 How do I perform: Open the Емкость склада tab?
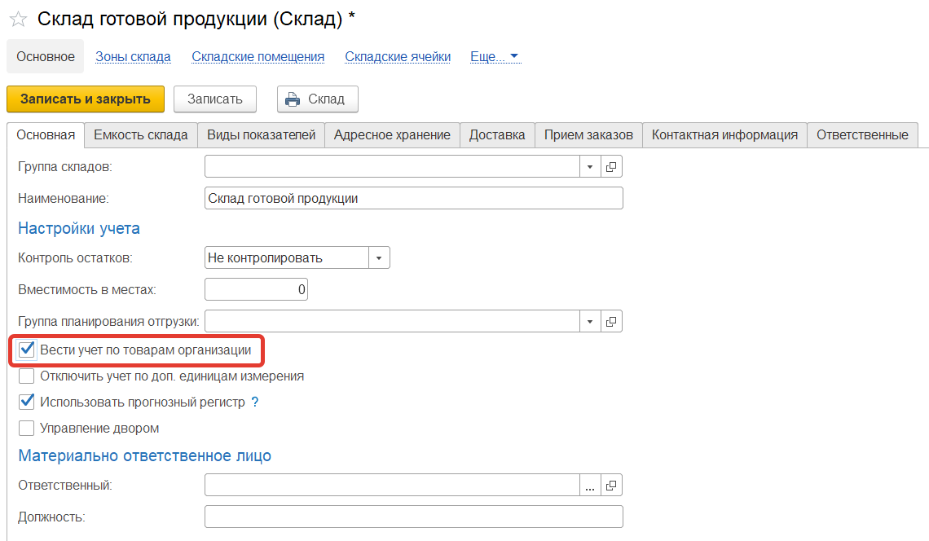141,135
